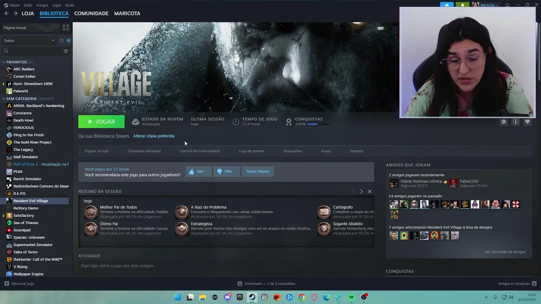Open game settings gear icon
541x304 pixels.
[x=504, y=122]
